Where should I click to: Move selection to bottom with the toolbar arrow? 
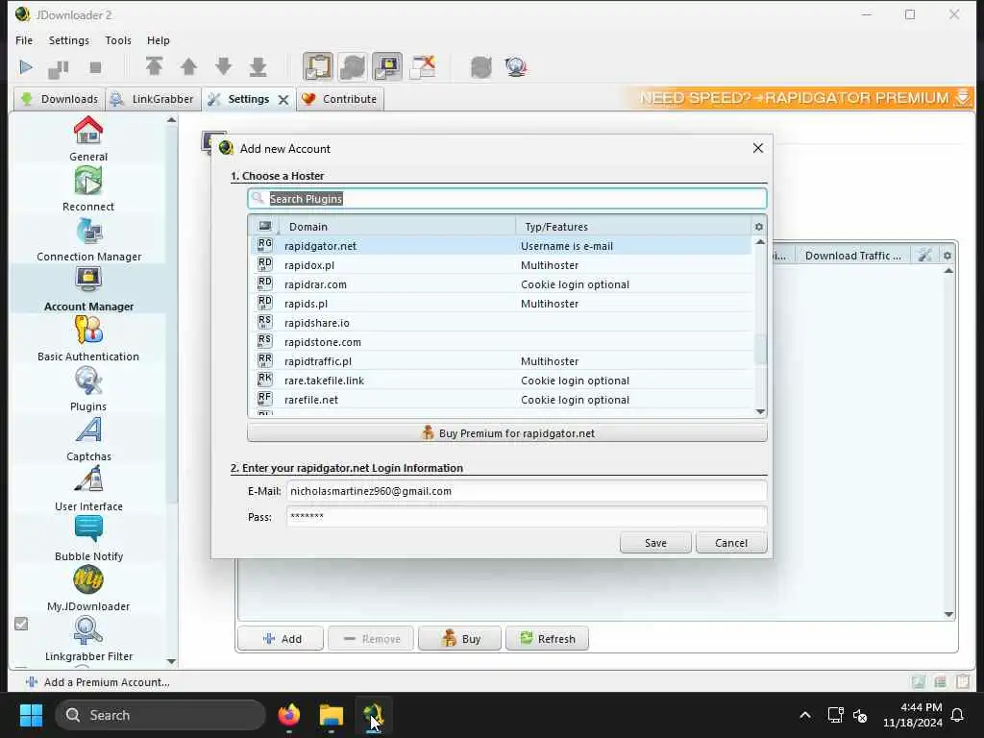point(258,66)
